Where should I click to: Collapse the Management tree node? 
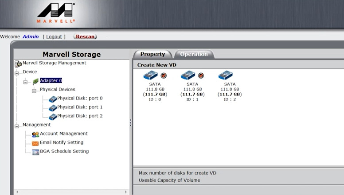tap(17, 126)
